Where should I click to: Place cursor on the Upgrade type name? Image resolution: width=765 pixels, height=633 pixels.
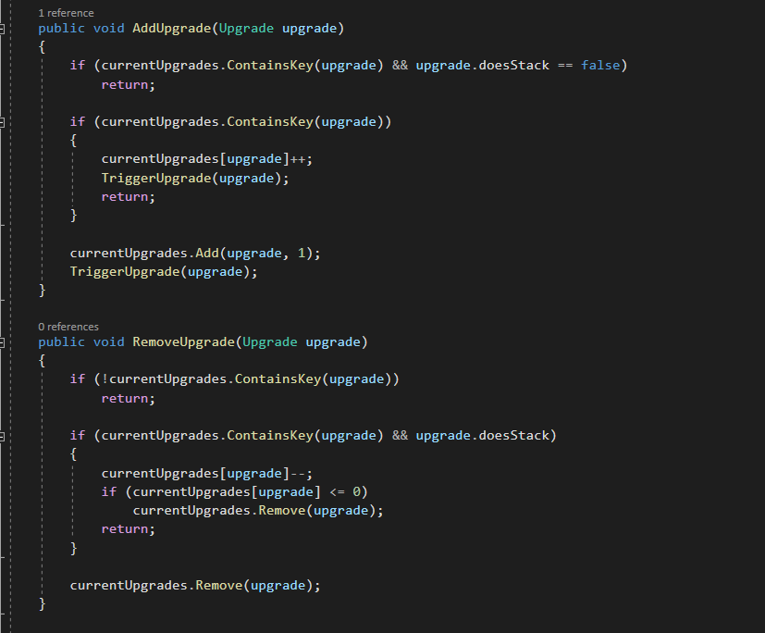[246, 28]
